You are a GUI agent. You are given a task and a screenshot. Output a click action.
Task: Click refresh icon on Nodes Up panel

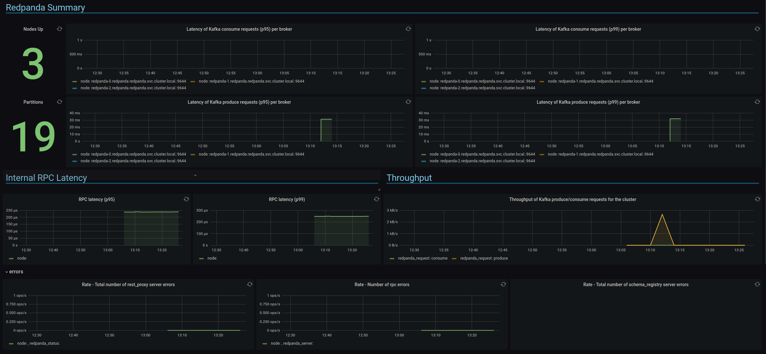point(60,29)
